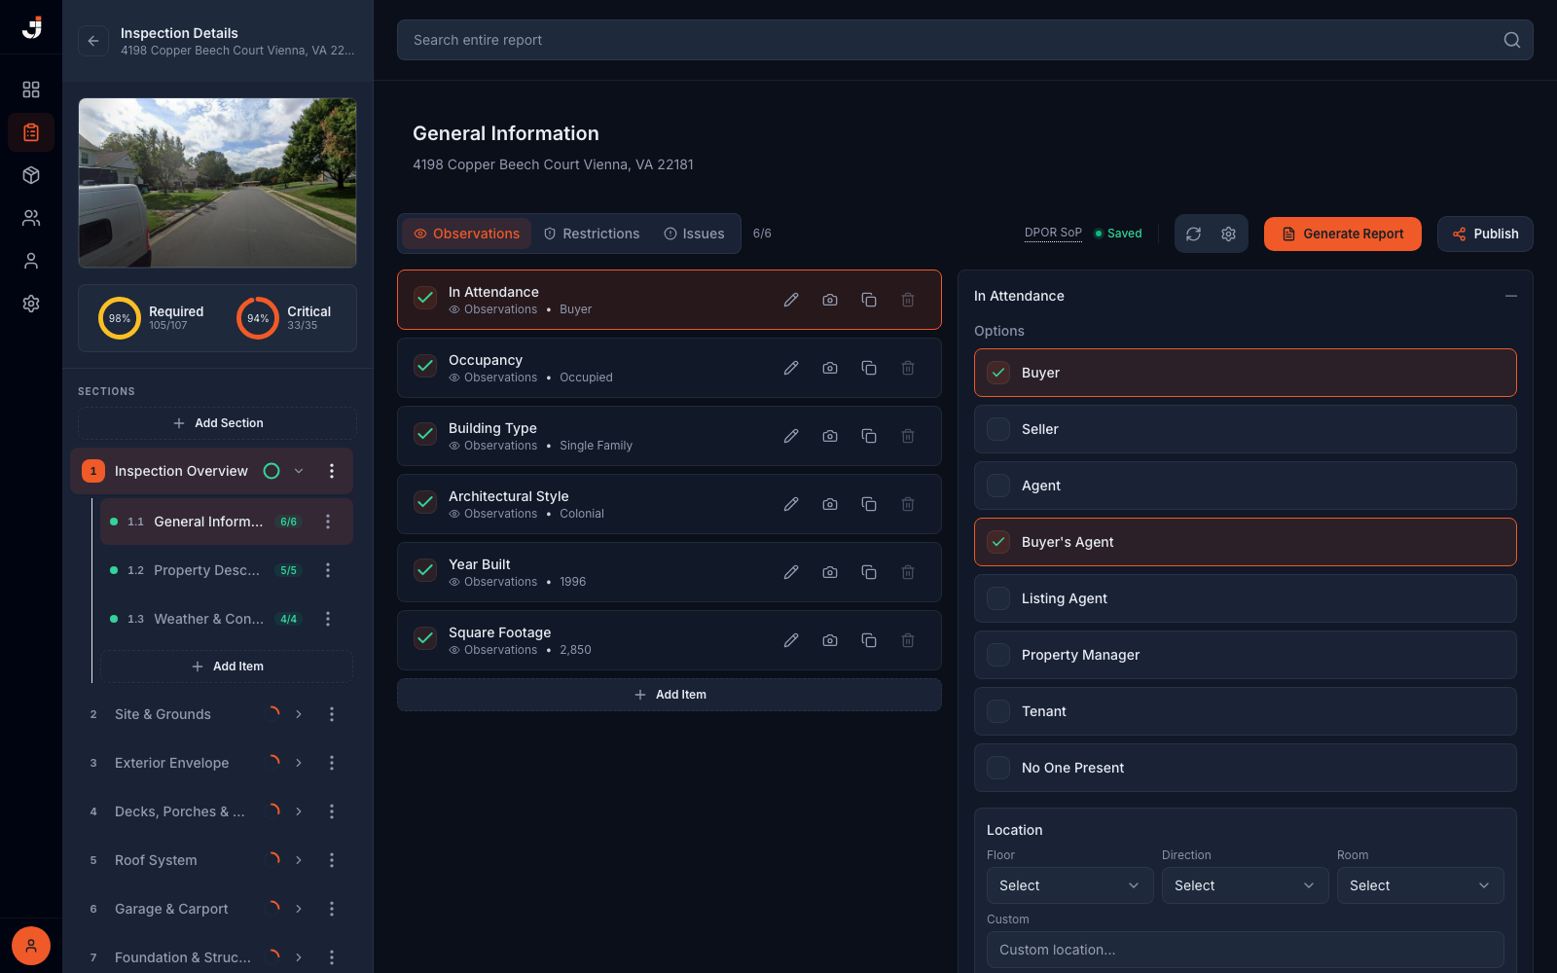Add photo to In Attendance via camera icon
1557x973 pixels.
830,300
